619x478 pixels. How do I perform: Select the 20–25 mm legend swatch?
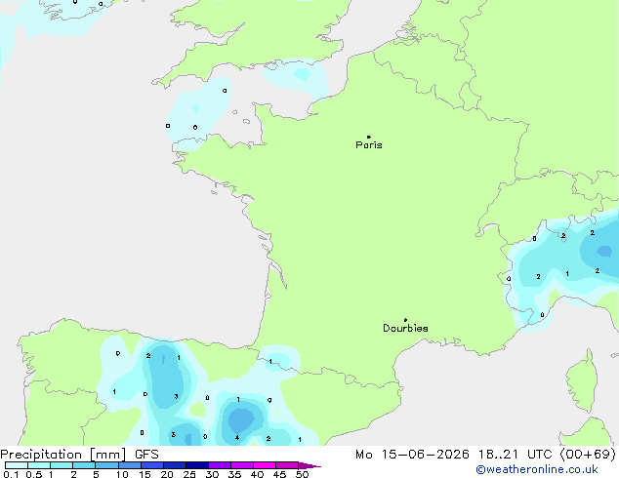click(x=175, y=465)
